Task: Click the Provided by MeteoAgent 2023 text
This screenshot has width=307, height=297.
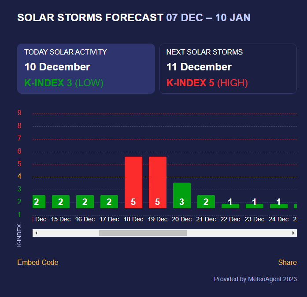Action: (255, 279)
